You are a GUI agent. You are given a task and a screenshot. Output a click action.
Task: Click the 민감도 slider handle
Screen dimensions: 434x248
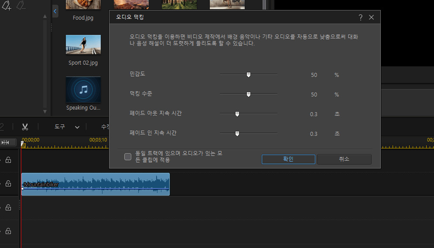pyautogui.click(x=249, y=75)
